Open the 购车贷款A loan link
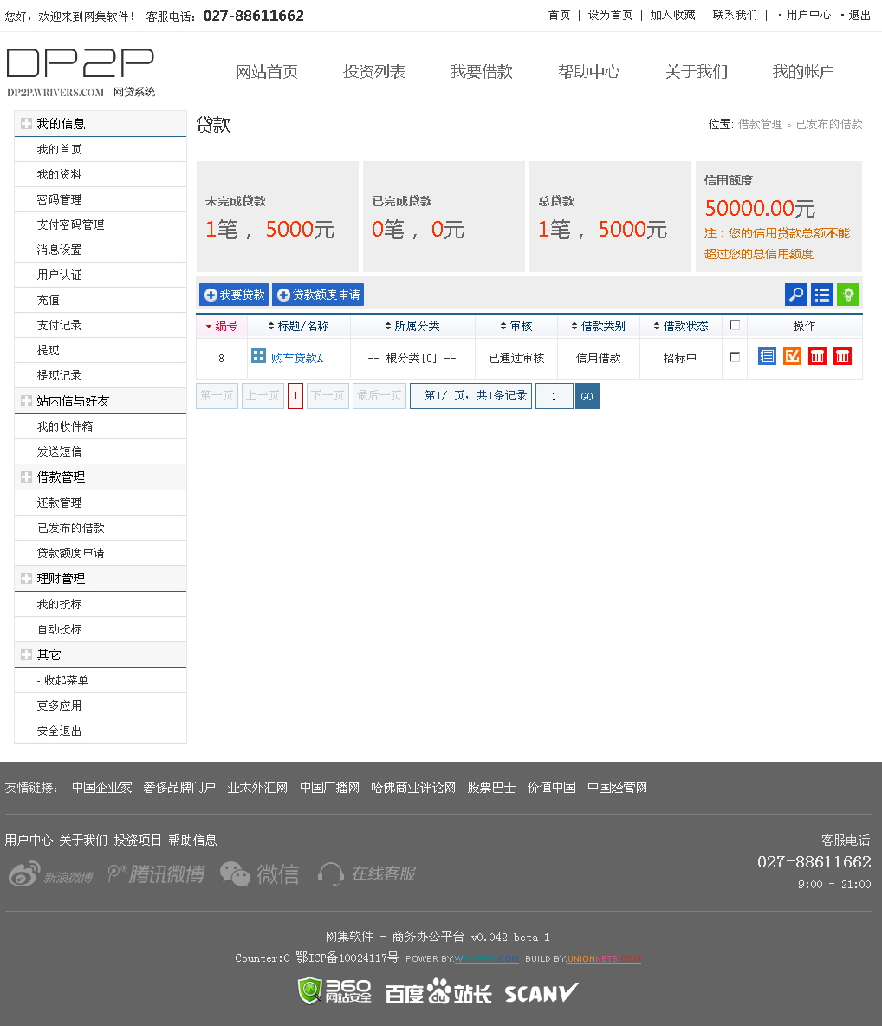Screen dimensions: 882x1026 tap(297, 358)
